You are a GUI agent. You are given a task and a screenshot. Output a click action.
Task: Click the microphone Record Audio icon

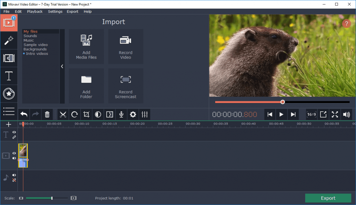coord(121,114)
